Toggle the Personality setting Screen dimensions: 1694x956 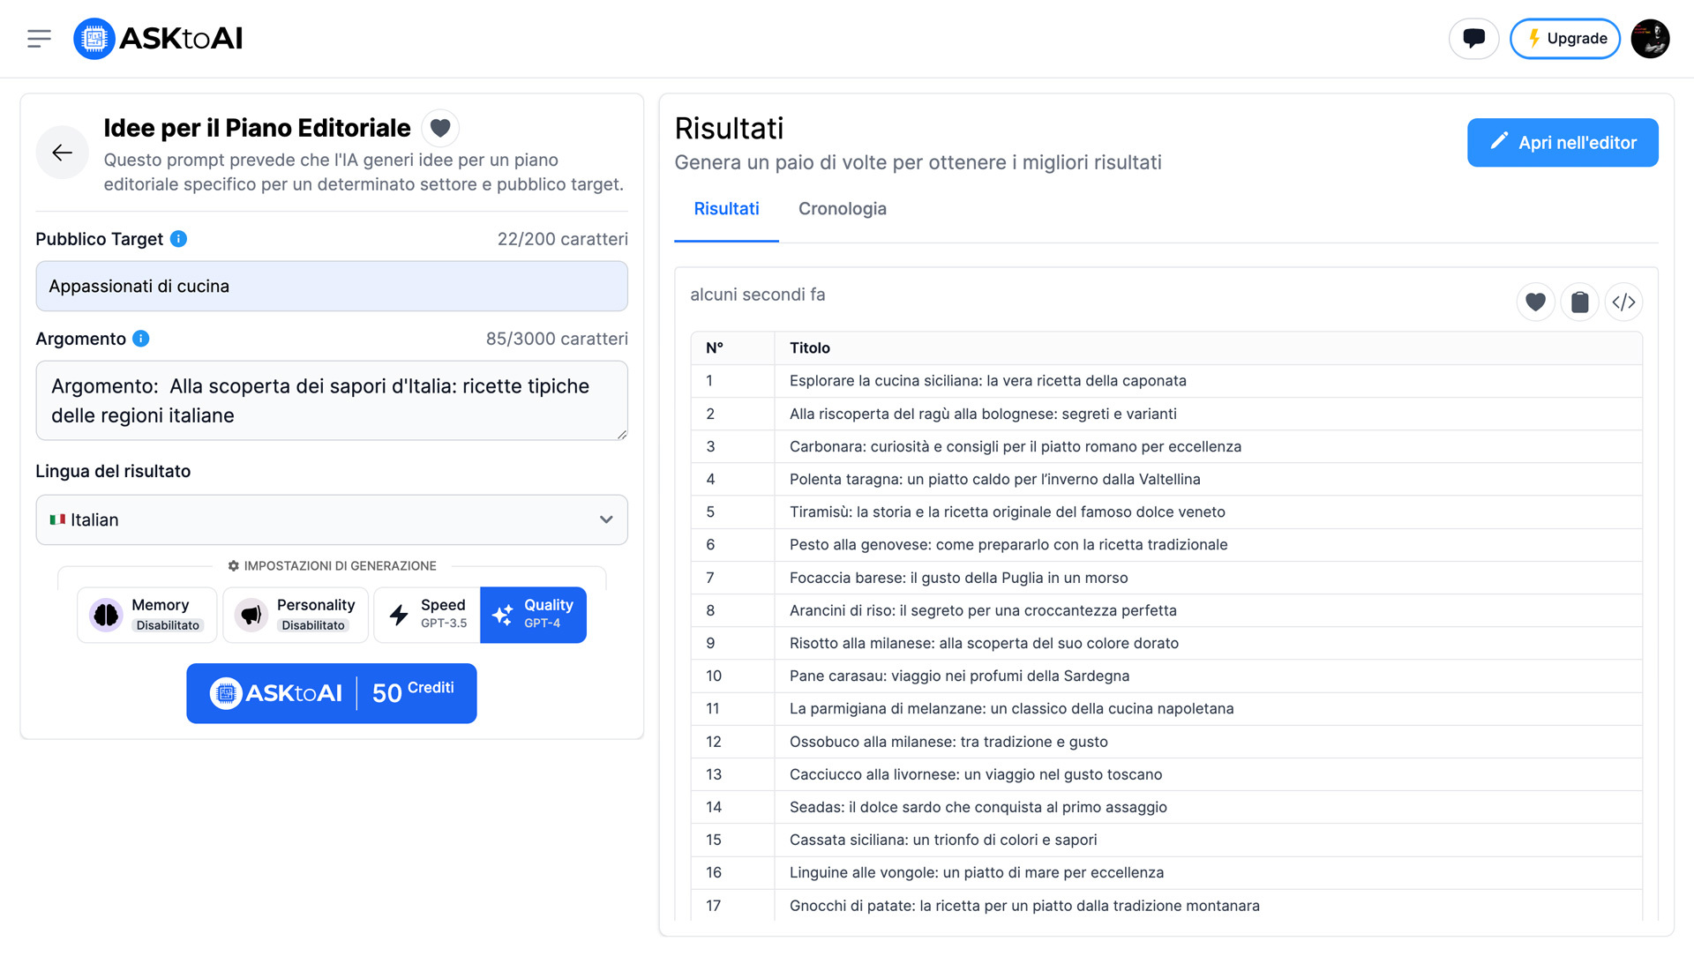pos(296,615)
